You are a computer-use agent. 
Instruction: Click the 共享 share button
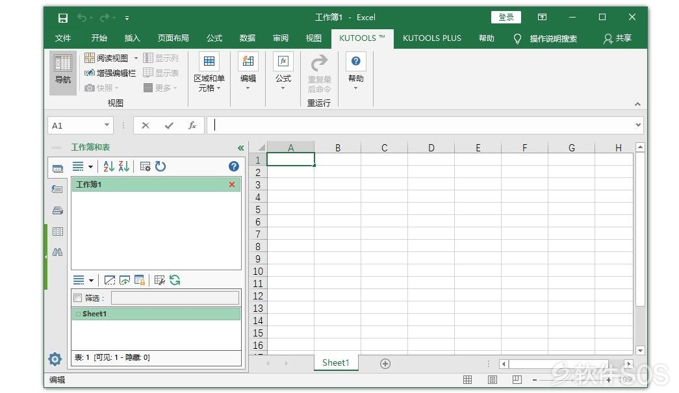coord(617,38)
